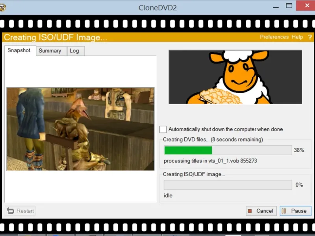Screen dimensions: 315x236
Task: Switch to the Summary tab
Action: [52, 51]
